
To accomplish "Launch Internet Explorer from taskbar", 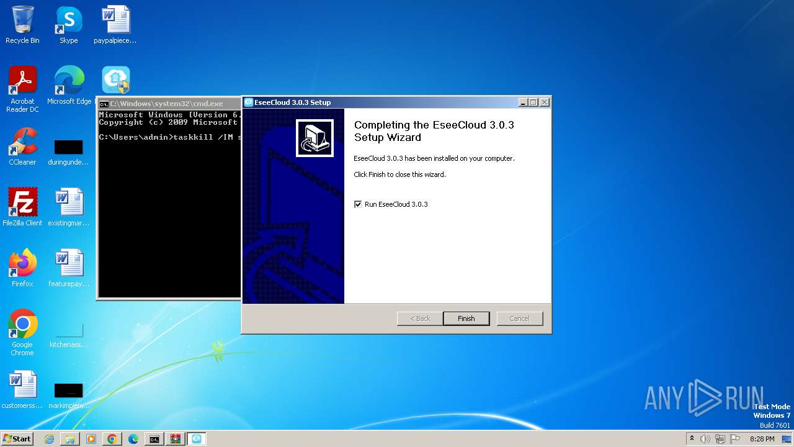I will (x=49, y=439).
